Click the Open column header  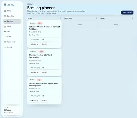30,18
